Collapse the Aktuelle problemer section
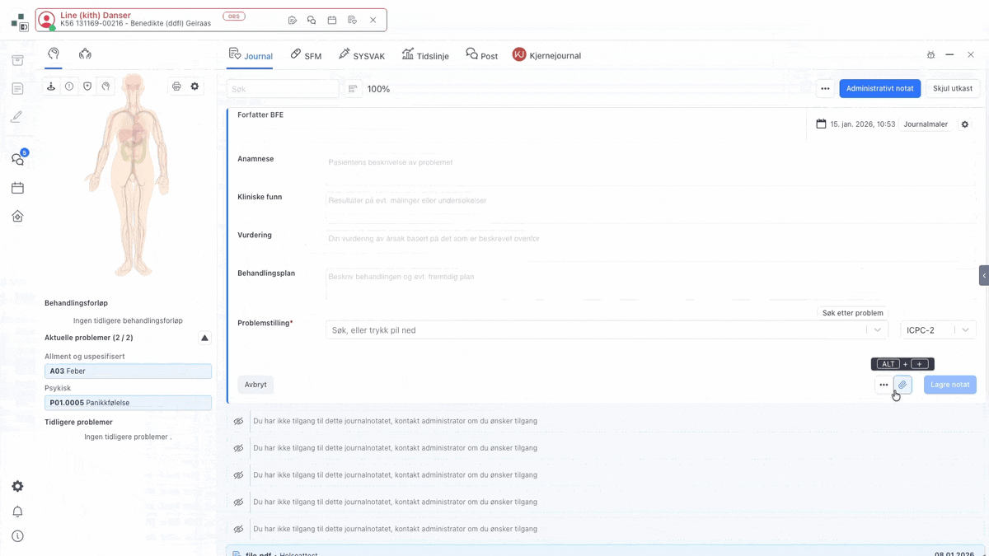This screenshot has height=556, width=989. [x=204, y=338]
